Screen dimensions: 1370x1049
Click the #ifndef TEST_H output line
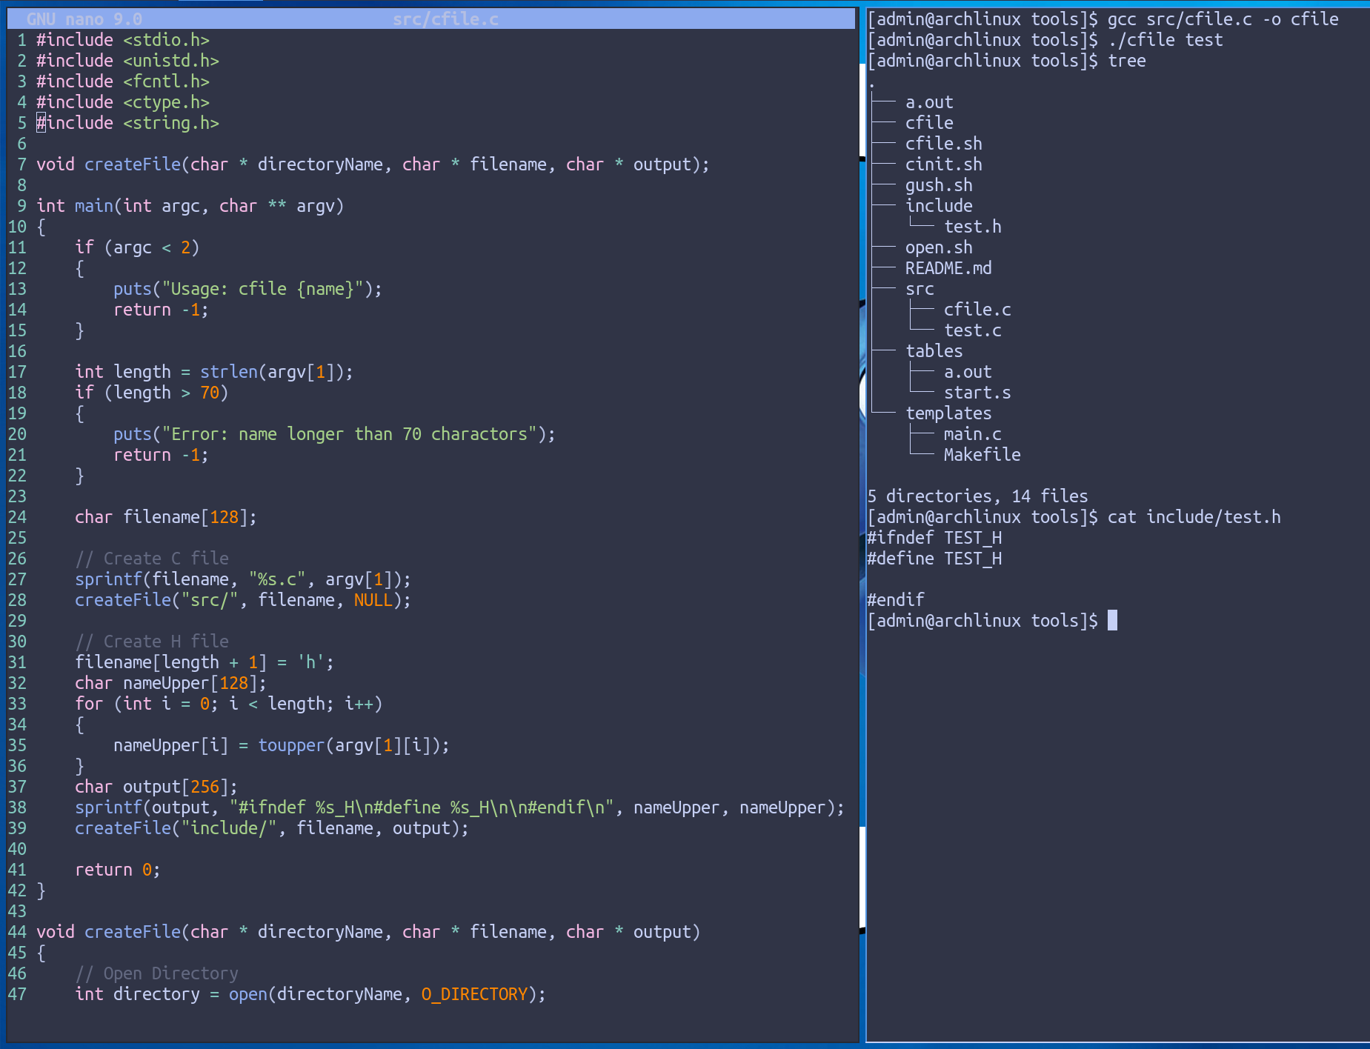coord(934,538)
